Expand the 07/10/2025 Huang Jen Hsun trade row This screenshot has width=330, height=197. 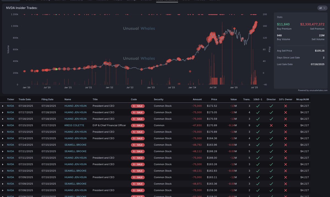3,164
